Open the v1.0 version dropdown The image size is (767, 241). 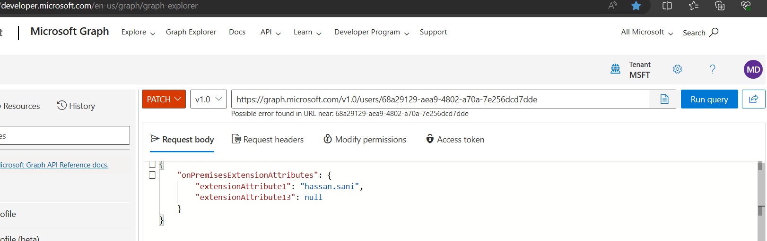(209, 99)
